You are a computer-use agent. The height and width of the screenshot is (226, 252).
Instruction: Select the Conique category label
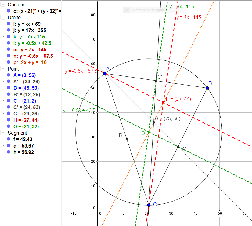tap(16, 5)
